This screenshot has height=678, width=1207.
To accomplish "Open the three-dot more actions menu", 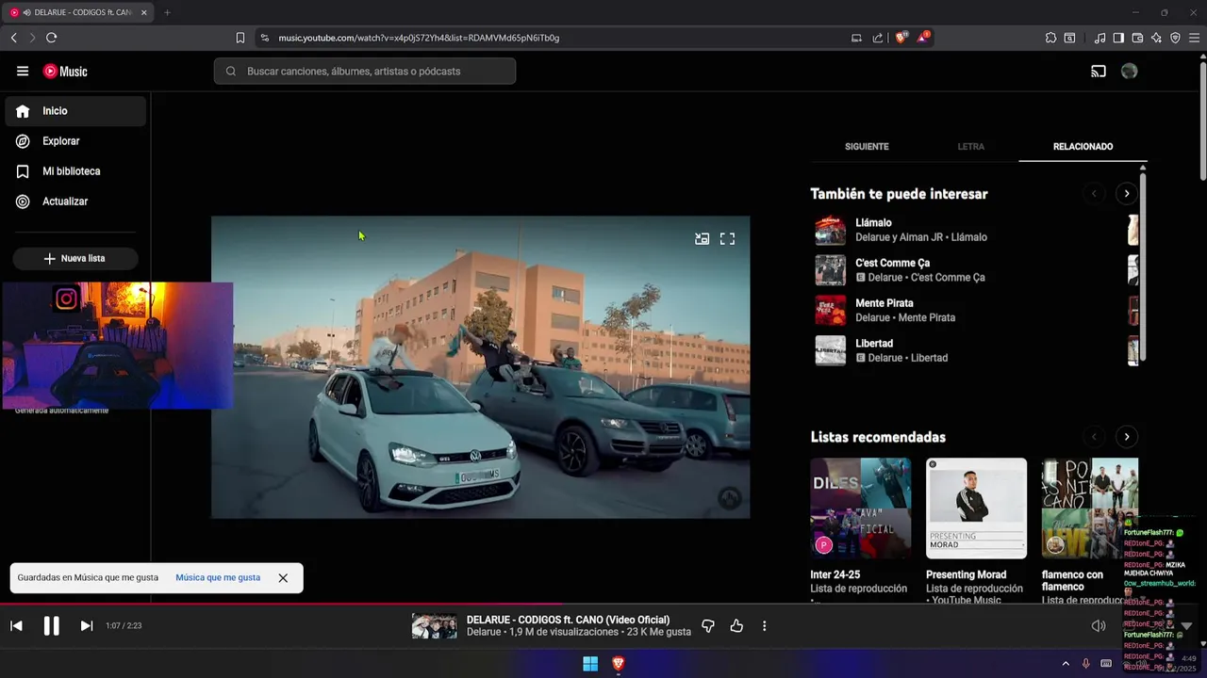I will point(765,626).
